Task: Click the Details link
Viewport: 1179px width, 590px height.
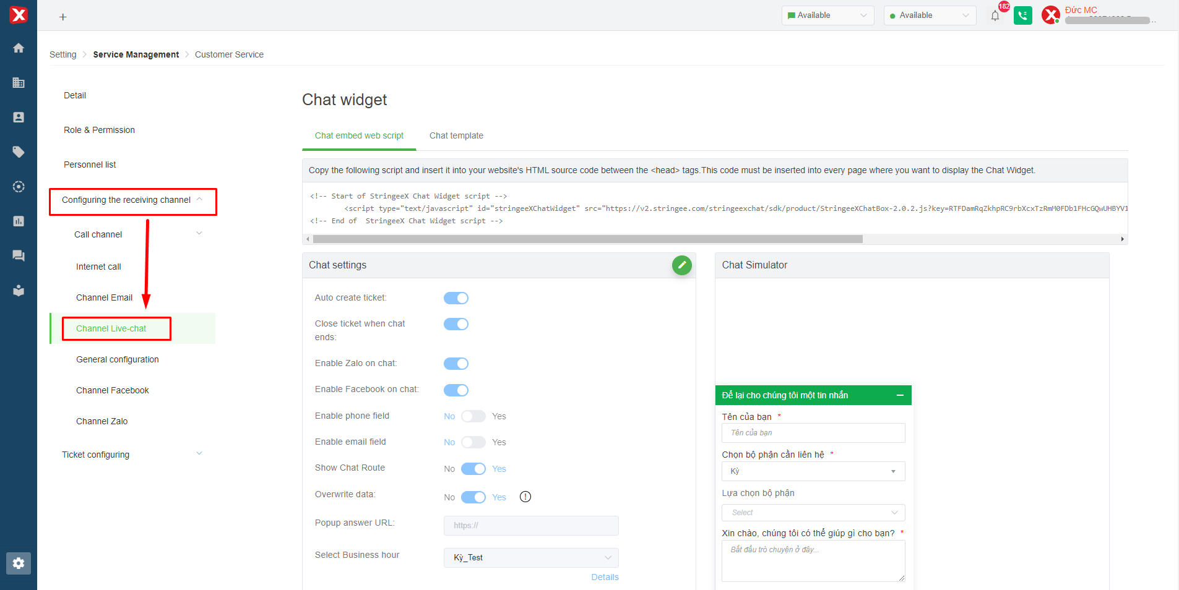Action: pyautogui.click(x=605, y=577)
